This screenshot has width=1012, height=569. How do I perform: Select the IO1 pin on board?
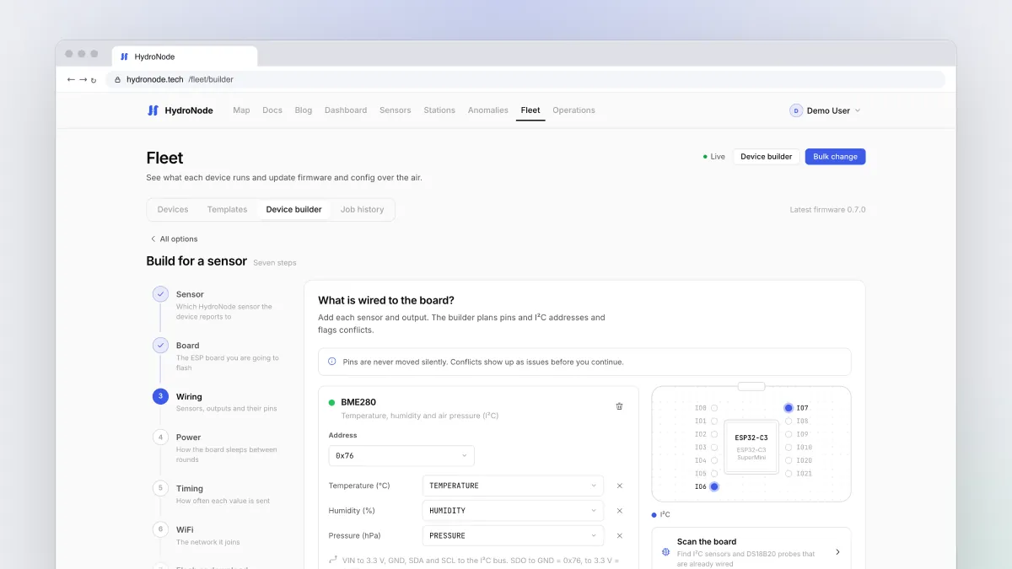click(x=714, y=421)
